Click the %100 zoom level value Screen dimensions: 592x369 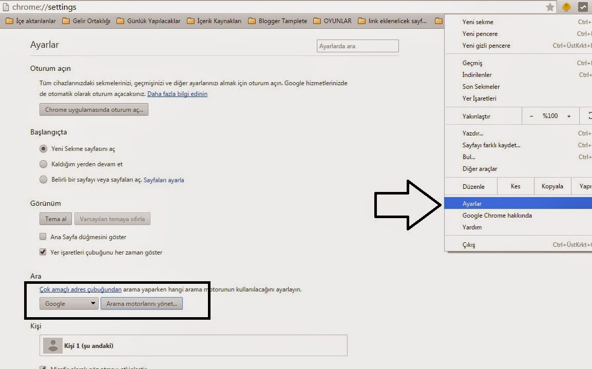pyautogui.click(x=550, y=116)
